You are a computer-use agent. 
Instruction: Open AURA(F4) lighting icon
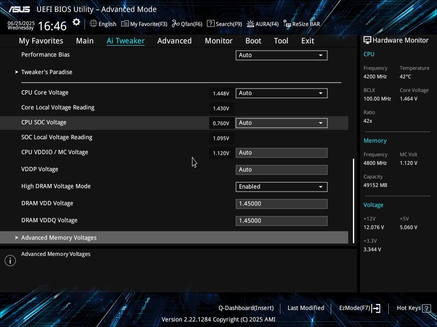coord(250,24)
